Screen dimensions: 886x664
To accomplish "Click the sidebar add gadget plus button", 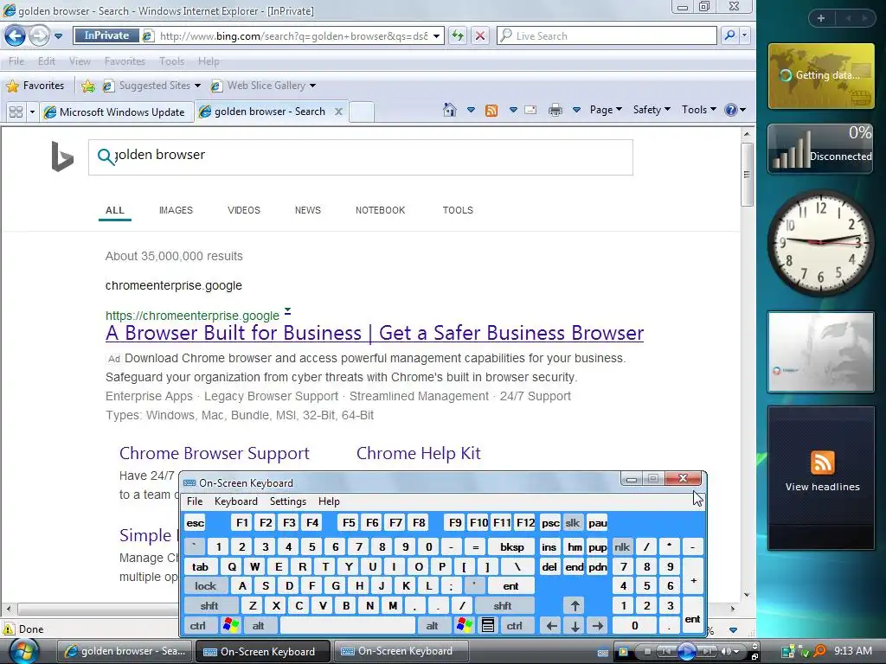I will tap(821, 19).
